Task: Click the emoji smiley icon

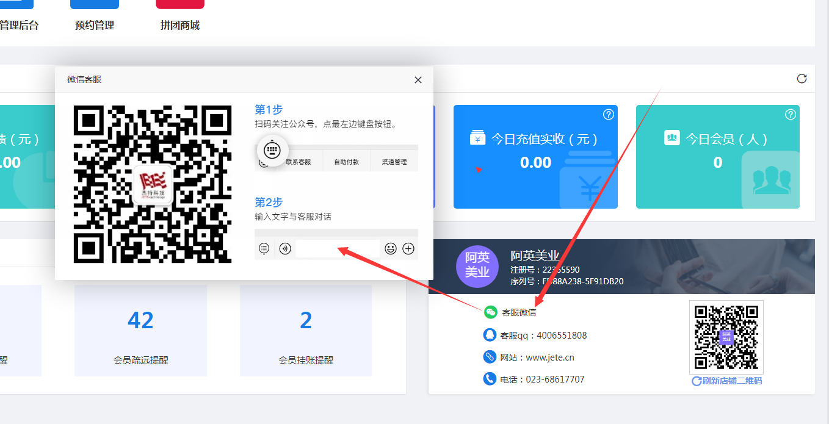Action: point(391,248)
